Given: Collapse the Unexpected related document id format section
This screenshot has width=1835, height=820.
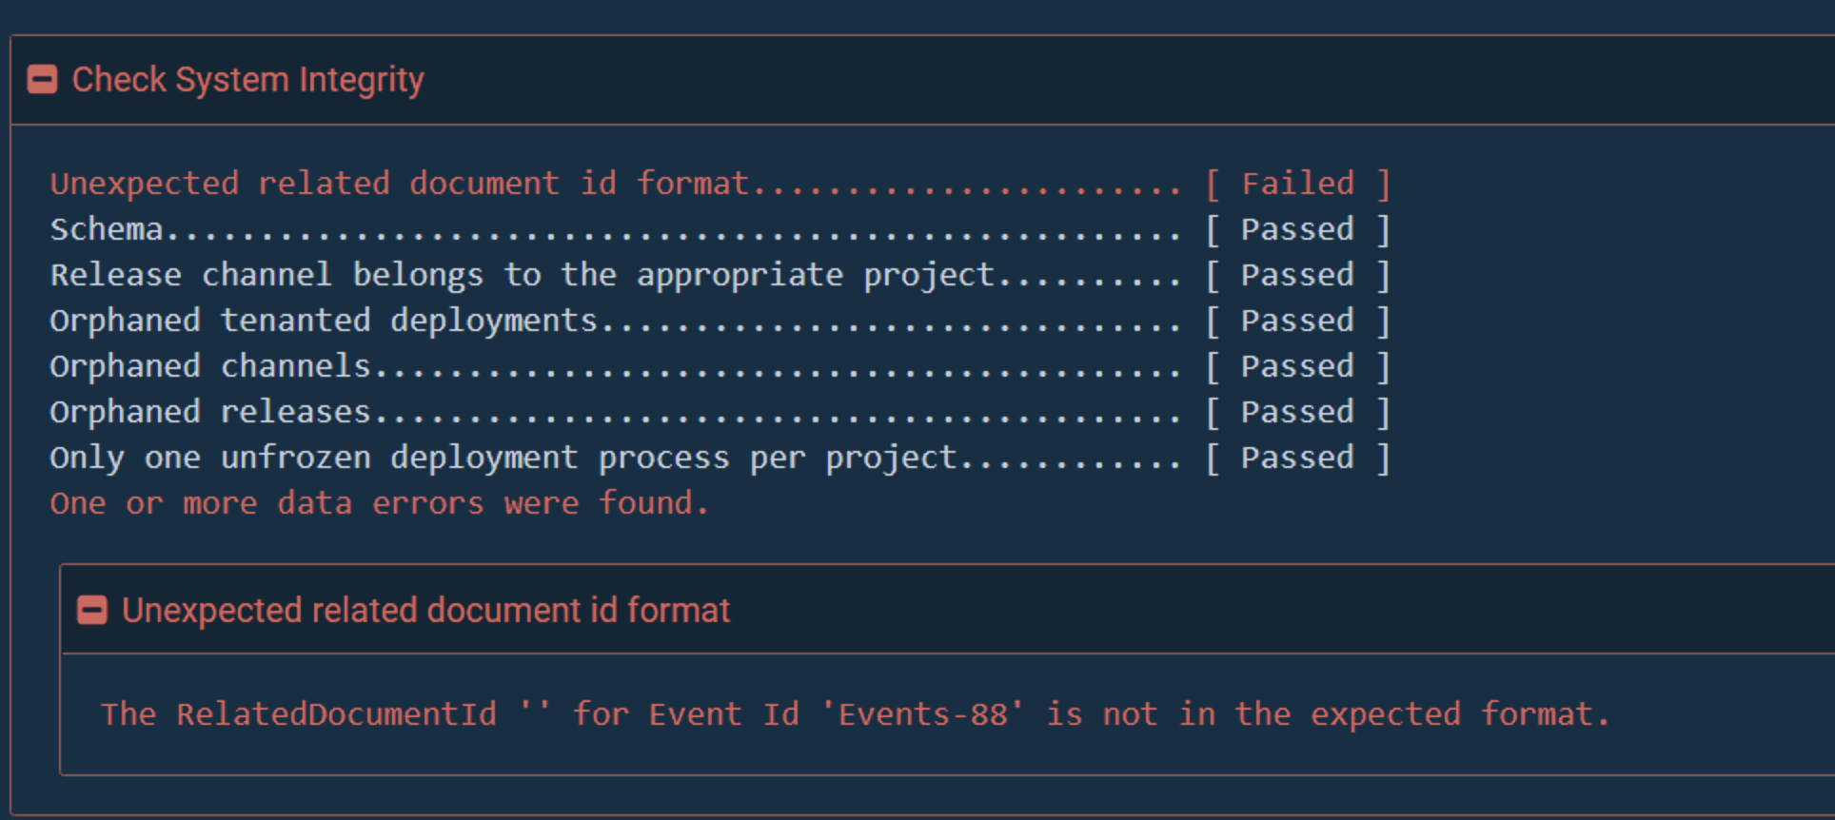Looking at the screenshot, I should pyautogui.click(x=92, y=610).
